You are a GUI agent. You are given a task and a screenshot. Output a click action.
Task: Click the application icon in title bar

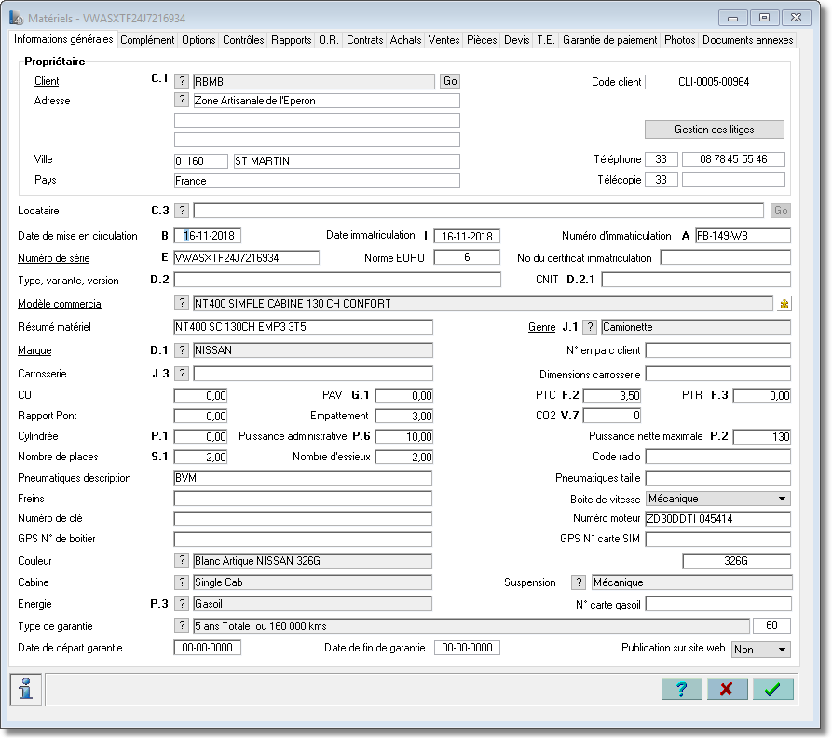coord(17,18)
